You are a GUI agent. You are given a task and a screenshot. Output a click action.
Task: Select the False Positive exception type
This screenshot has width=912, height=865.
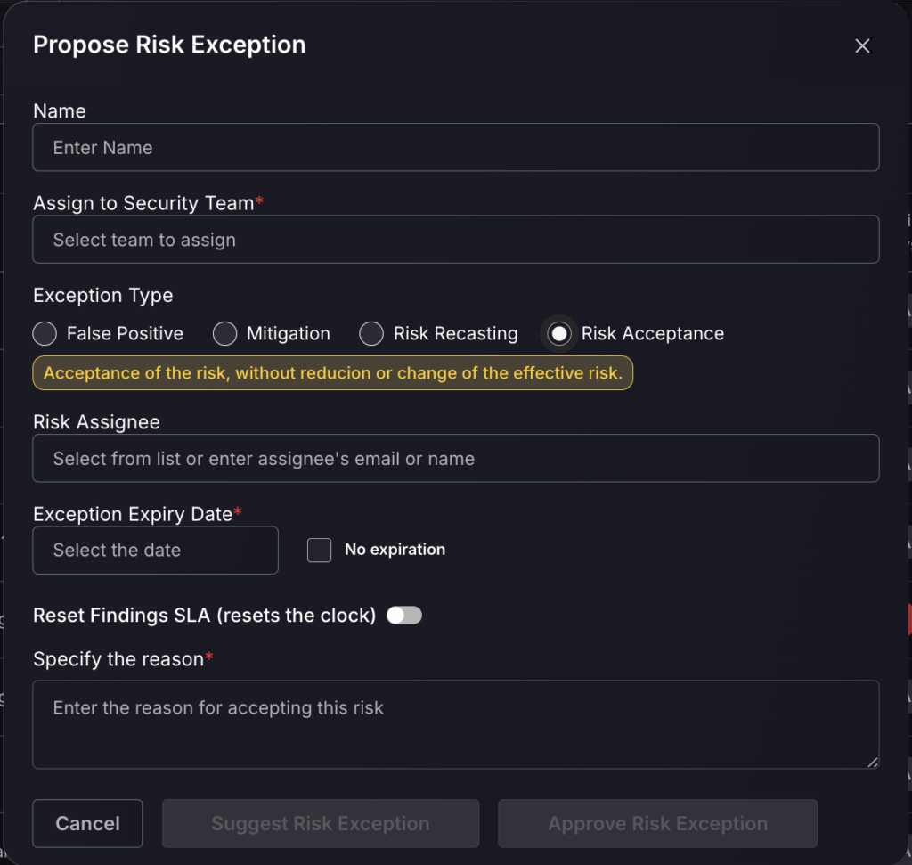tap(45, 334)
